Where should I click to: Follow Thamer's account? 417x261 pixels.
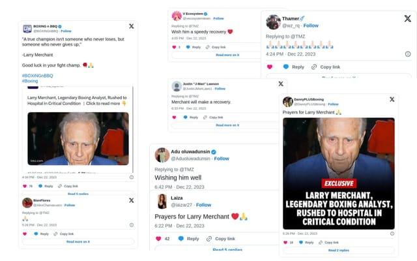coord(311,25)
